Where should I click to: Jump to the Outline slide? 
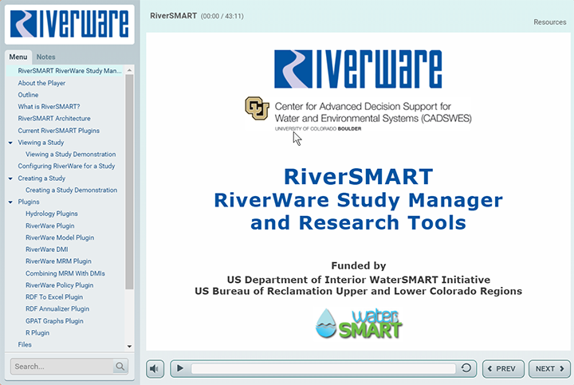point(28,95)
